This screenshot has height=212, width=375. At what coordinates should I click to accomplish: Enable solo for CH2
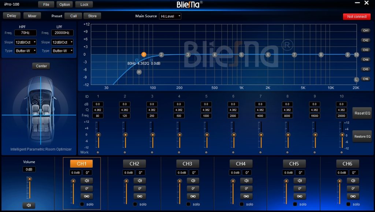(135, 204)
